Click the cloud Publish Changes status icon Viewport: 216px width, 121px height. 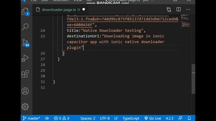(x=47, y=118)
